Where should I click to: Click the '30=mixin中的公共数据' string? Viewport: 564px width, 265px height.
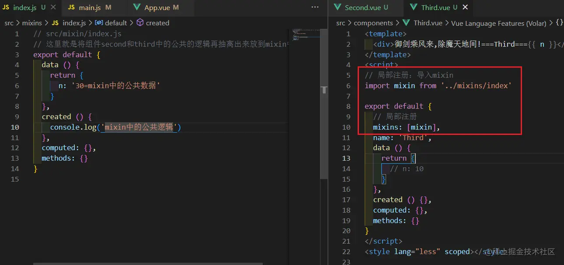[115, 86]
